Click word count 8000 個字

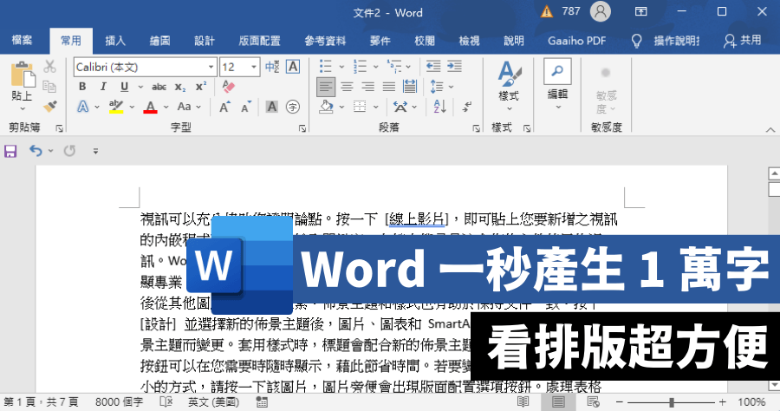coord(119,401)
